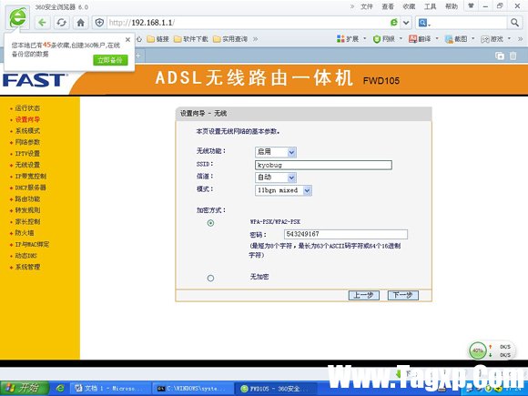Open DHCP服务器 in the sidebar
Image resolution: width=528 pixels, height=396 pixels.
pyautogui.click(x=31, y=188)
